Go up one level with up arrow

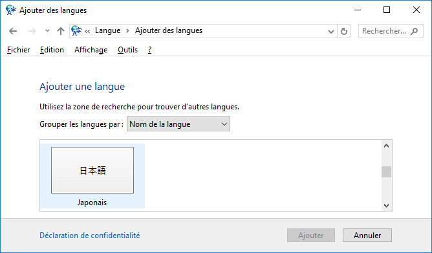point(61,31)
